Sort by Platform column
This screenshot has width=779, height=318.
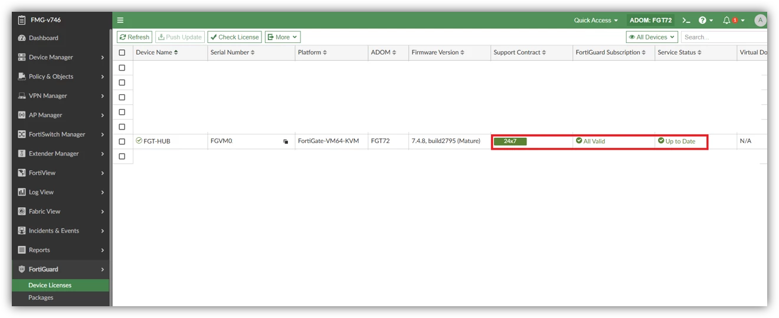pos(313,52)
